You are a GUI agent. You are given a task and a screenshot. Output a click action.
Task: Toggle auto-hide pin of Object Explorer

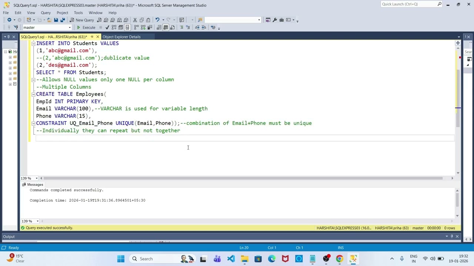(8, 37)
